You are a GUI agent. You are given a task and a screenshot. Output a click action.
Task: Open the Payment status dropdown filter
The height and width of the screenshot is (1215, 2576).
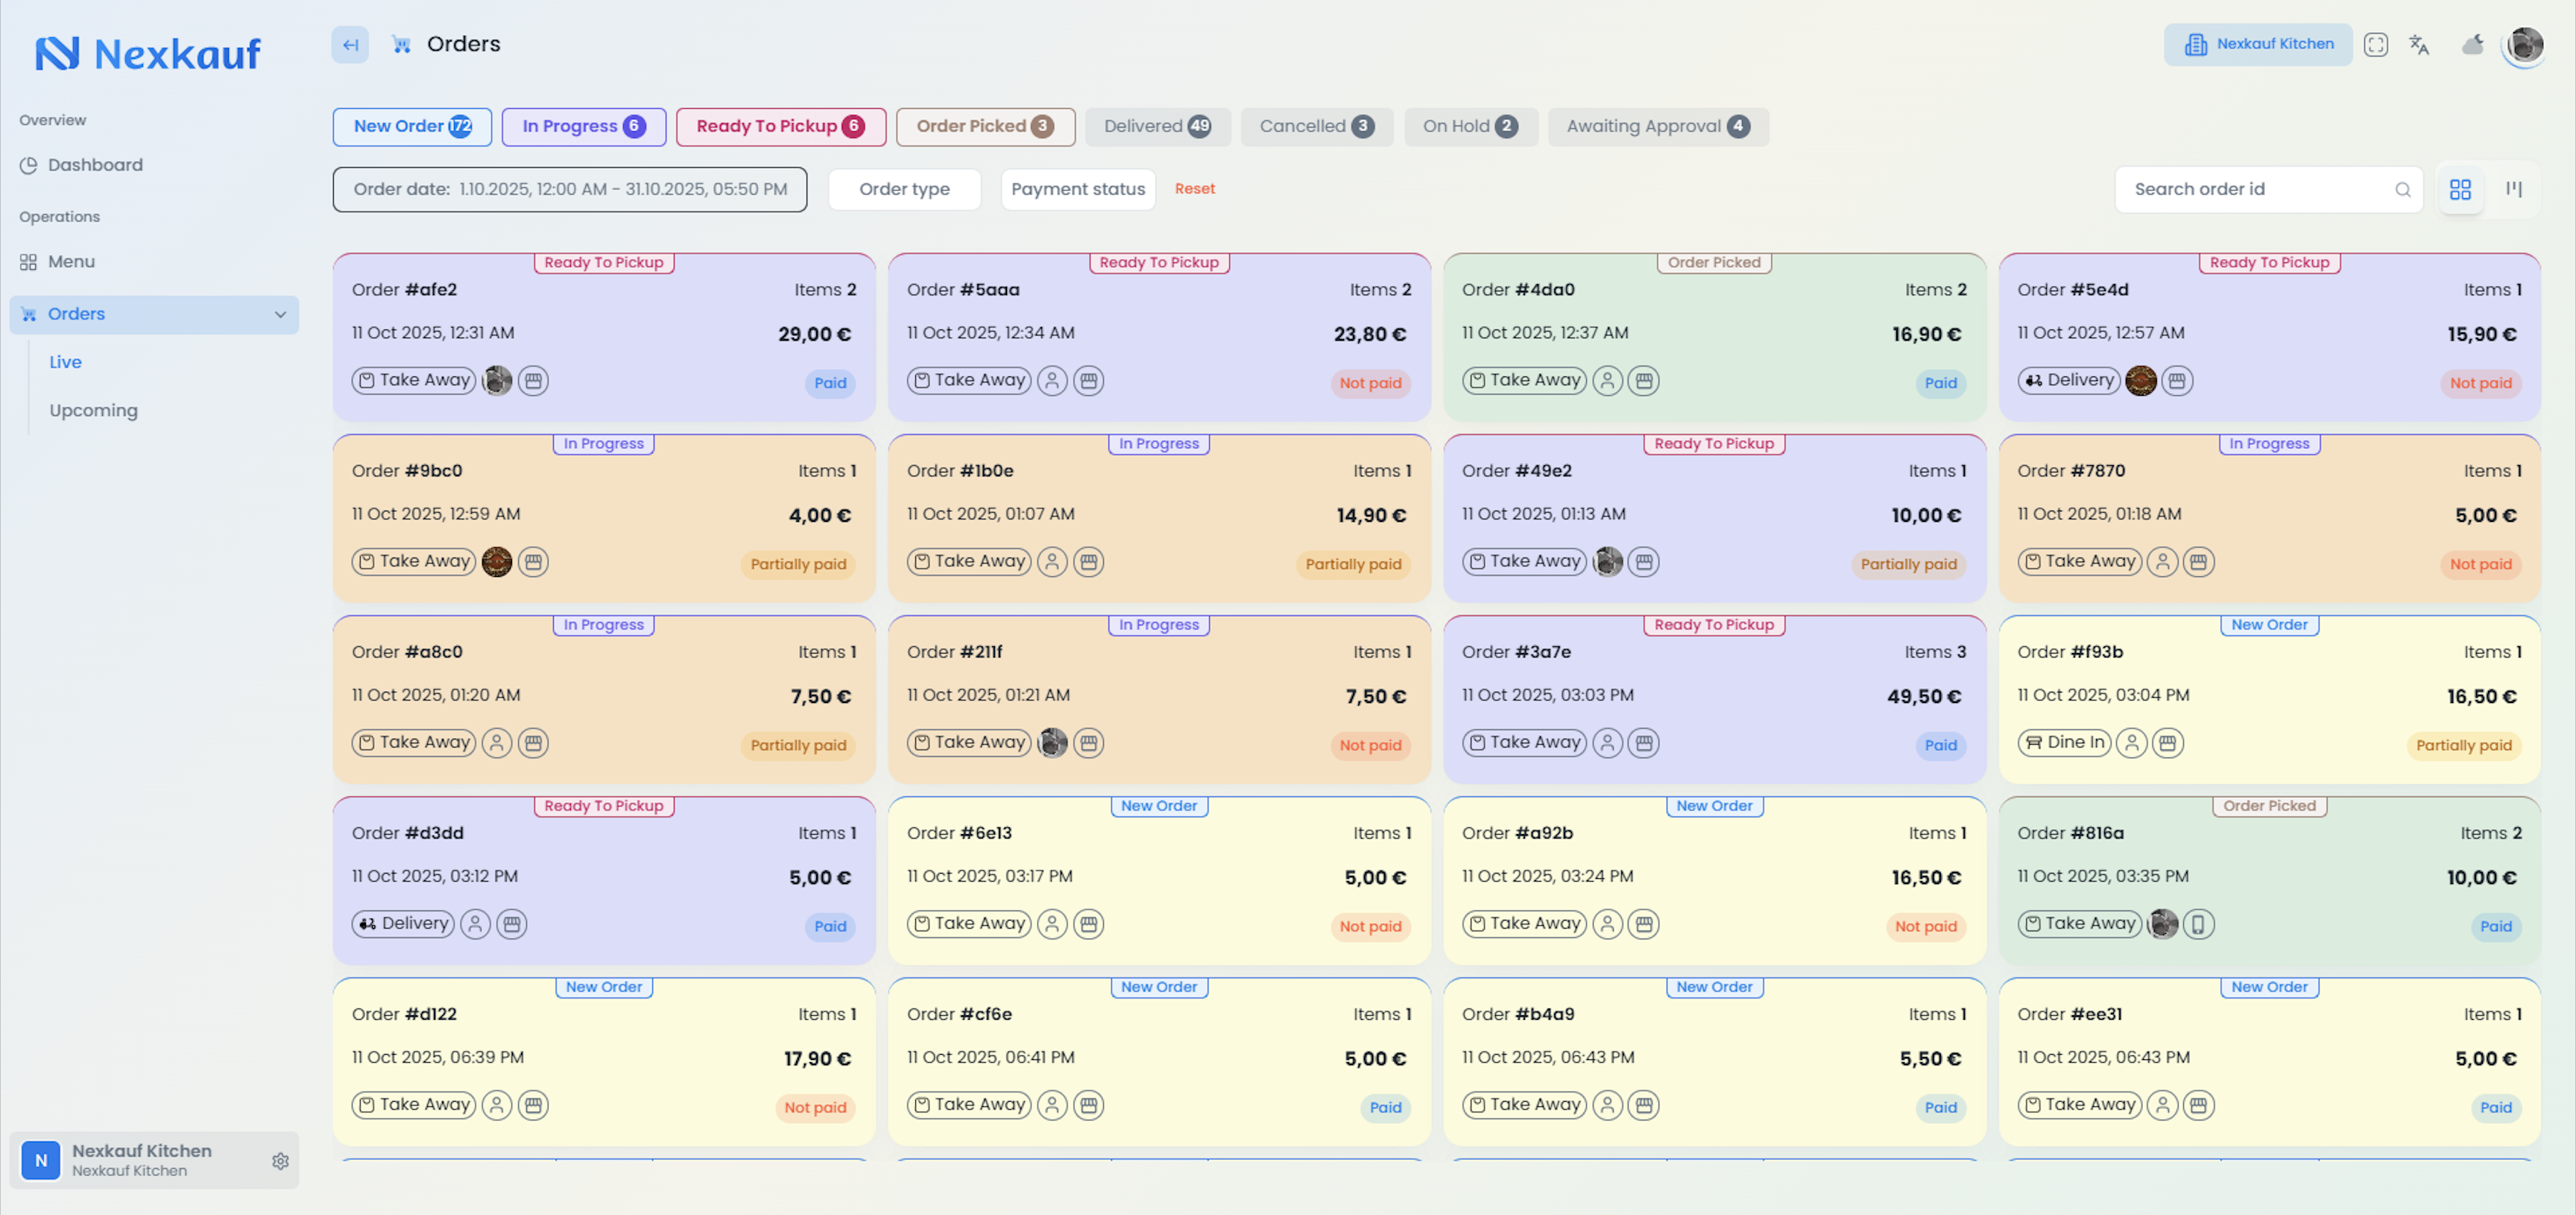tap(1078, 190)
